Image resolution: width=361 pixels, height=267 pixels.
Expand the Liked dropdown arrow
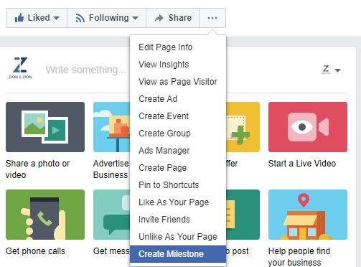coord(57,18)
